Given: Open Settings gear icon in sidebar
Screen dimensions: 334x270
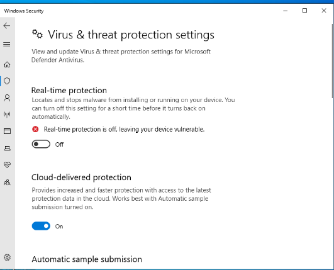Looking at the screenshot, I should tap(7, 257).
